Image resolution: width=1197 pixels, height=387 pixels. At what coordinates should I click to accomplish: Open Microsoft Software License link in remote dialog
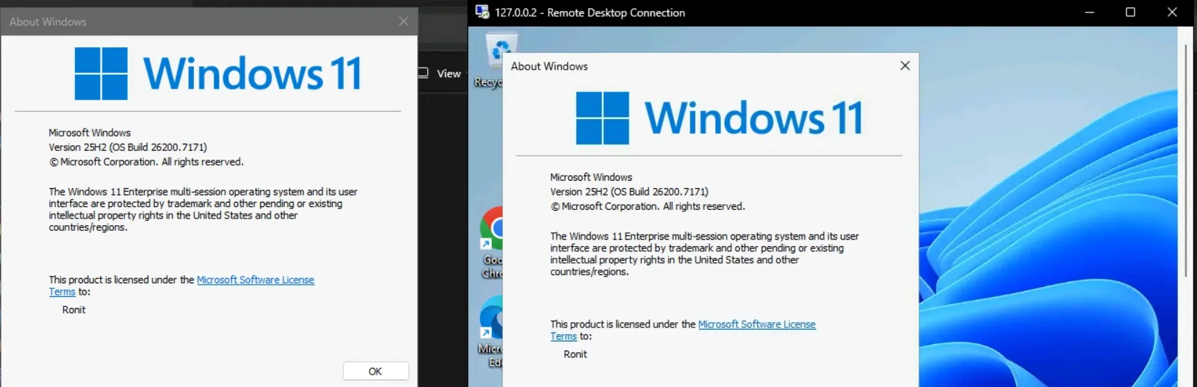point(757,324)
